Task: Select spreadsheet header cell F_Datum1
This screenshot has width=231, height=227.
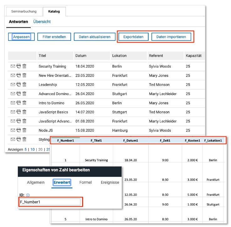Action: pos(131,140)
